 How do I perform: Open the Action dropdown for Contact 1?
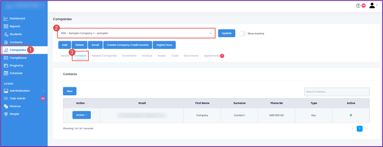pyautogui.click(x=82, y=115)
